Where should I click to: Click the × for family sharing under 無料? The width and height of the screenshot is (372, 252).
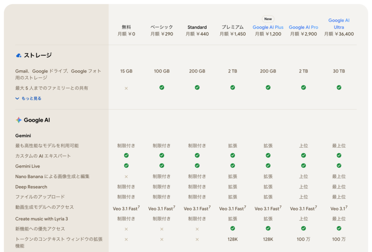tap(126, 88)
